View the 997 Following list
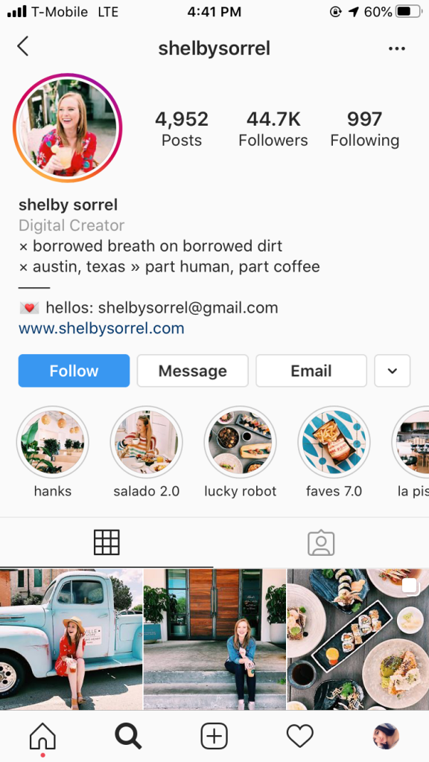Viewport: 429px width, 762px height. point(365,129)
